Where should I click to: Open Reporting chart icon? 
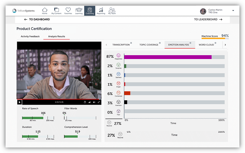point(101,11)
